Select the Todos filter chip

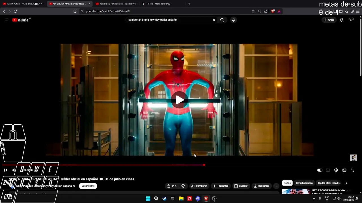[x=287, y=183]
